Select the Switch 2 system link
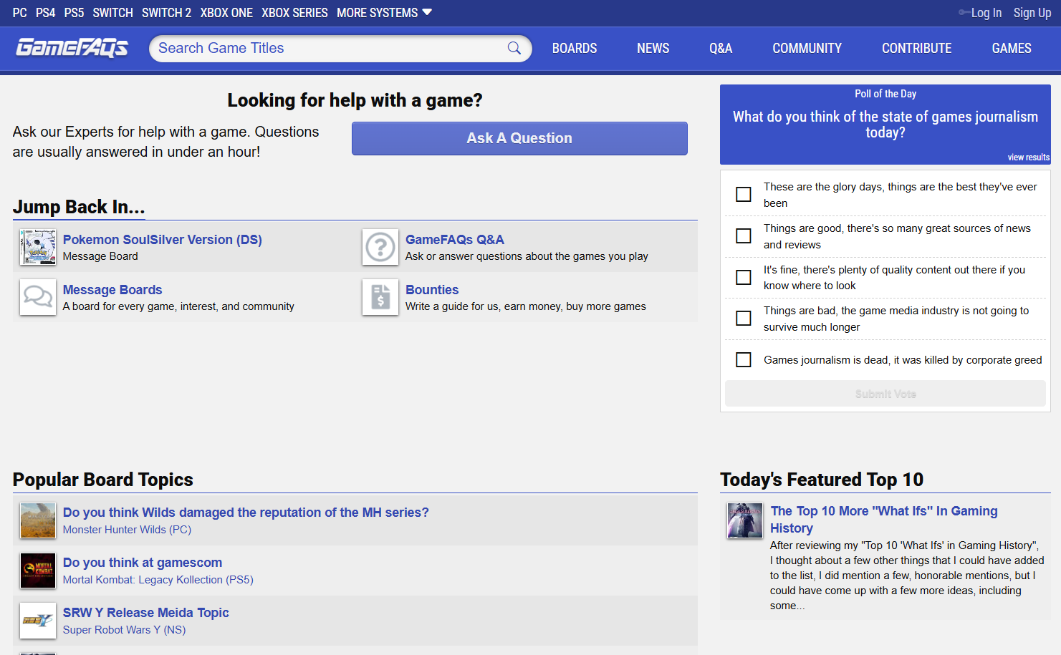This screenshot has height=655, width=1061. point(166,13)
